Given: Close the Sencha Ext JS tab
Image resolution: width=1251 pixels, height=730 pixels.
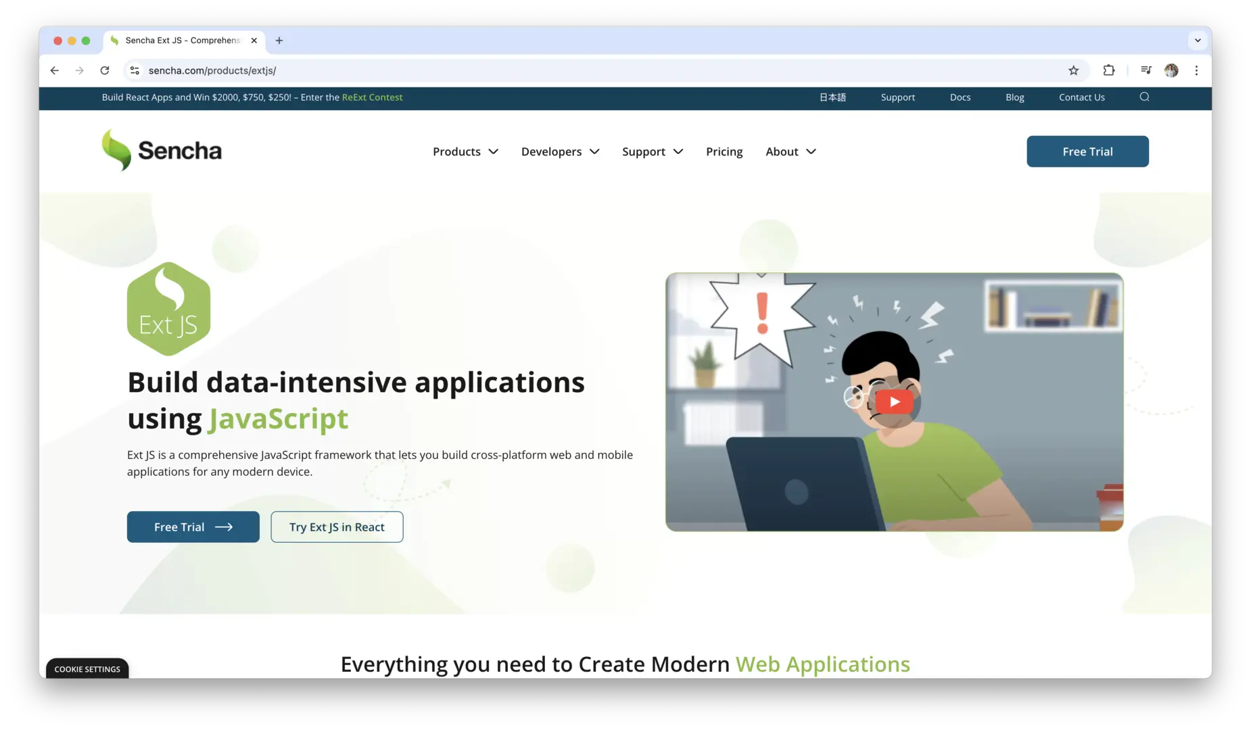Looking at the screenshot, I should point(254,41).
